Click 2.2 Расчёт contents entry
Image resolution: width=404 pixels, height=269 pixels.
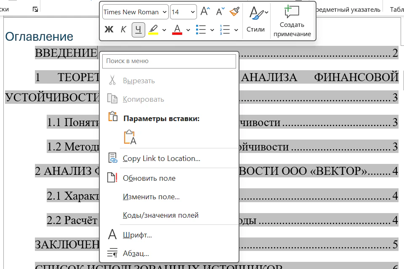pos(72,220)
